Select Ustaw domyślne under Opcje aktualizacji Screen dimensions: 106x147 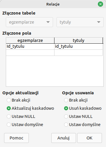click(x=25, y=125)
